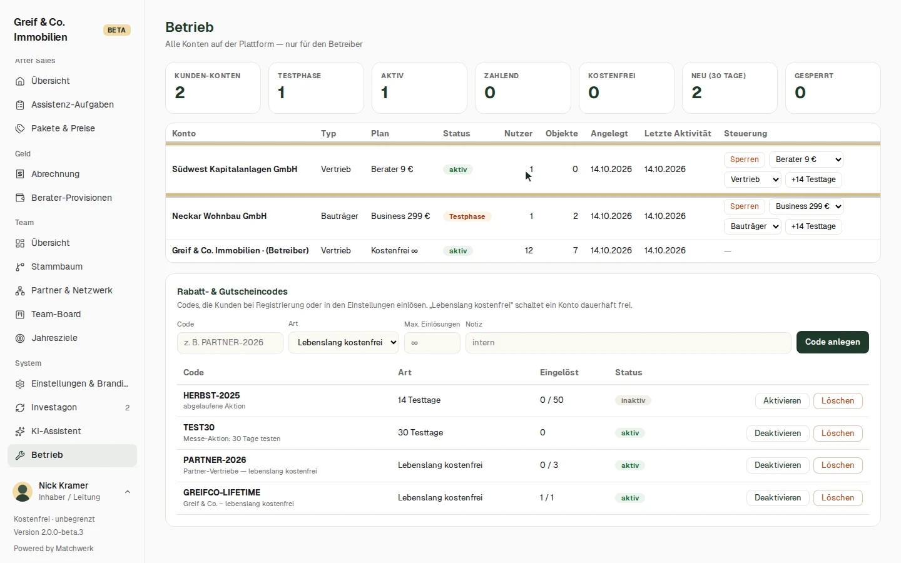This screenshot has width=901, height=563.
Task: Click the clipboard icon for Assistenz-Aufgaben
Action: tap(20, 105)
